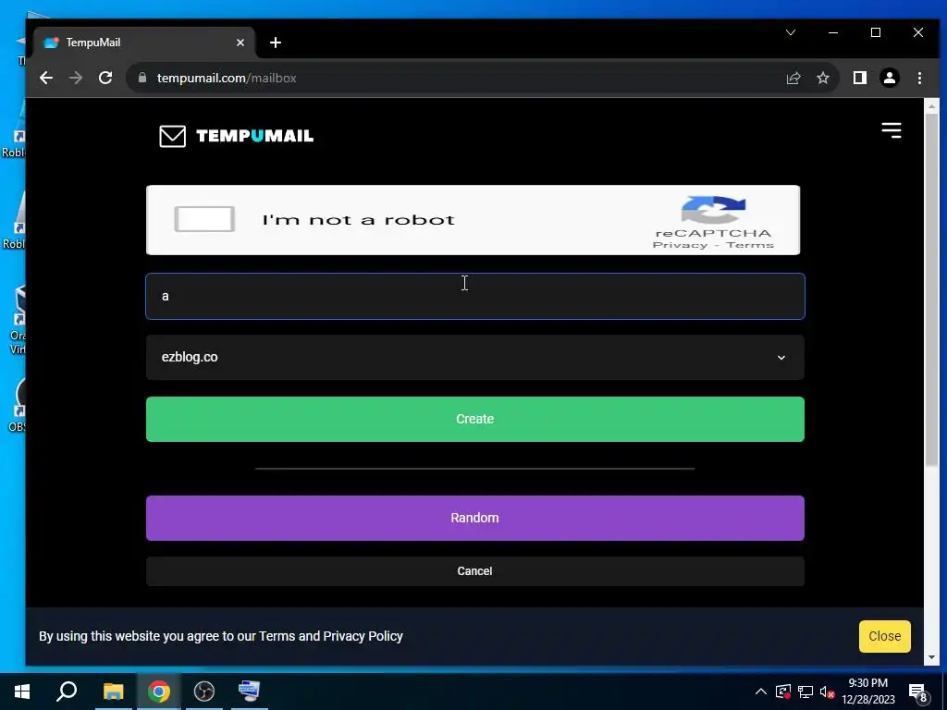Open Chrome tab search chevron

791,32
